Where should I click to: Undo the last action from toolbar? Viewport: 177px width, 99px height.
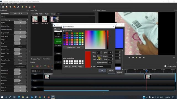coord(14,7)
